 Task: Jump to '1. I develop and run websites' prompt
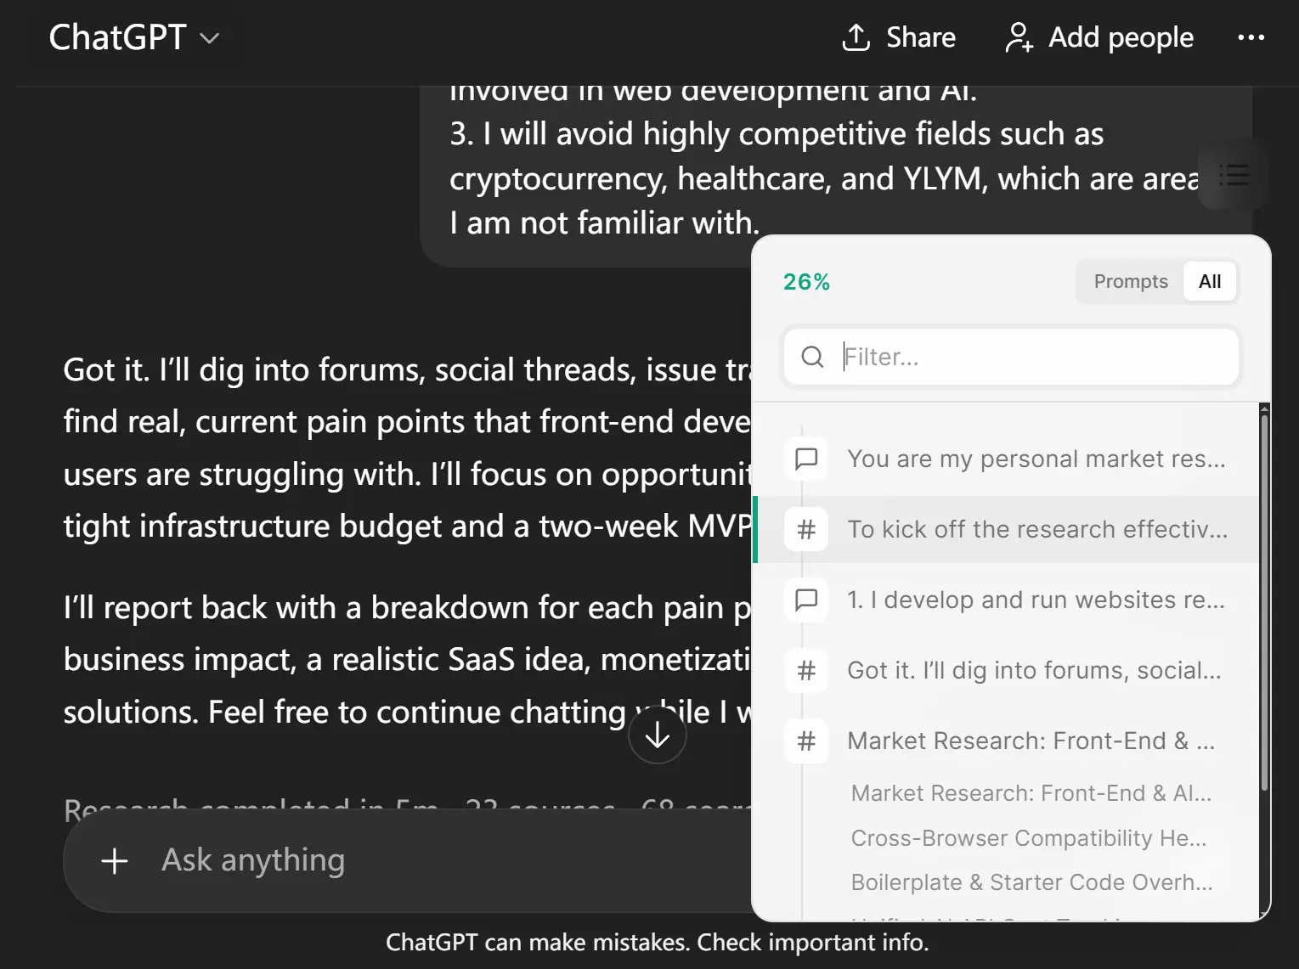point(1035,600)
